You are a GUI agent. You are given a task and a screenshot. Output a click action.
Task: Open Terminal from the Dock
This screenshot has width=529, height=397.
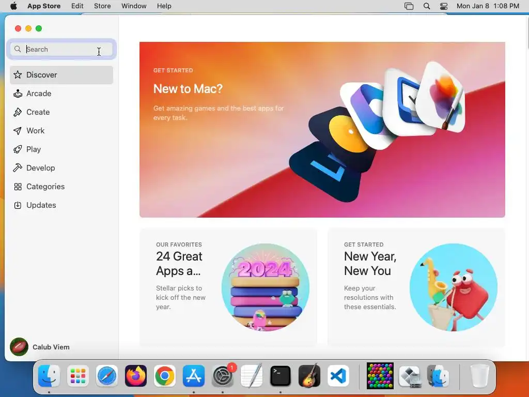(281, 376)
